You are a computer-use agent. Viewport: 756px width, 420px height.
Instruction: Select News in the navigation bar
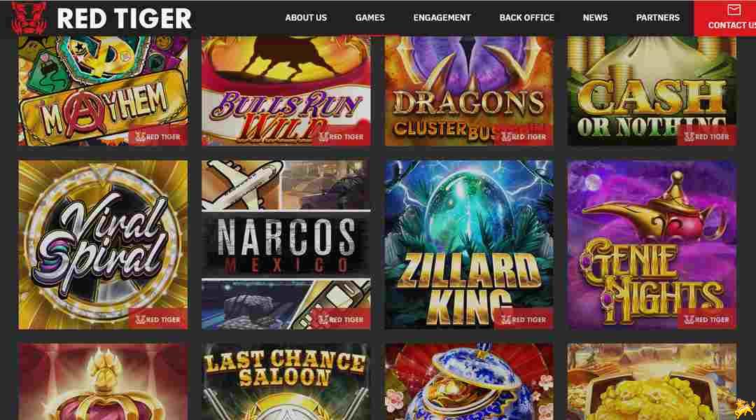point(595,17)
